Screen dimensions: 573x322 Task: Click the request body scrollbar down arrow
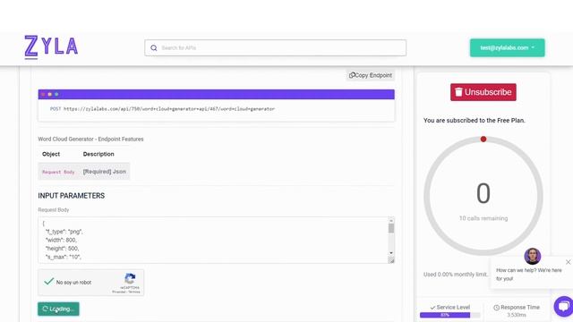(x=391, y=253)
